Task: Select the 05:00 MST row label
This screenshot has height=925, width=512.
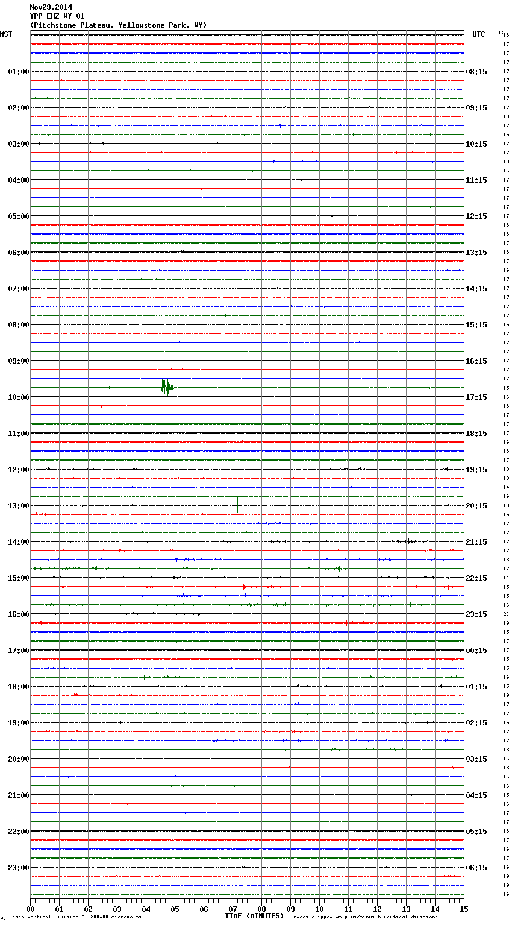Action: [x=19, y=216]
